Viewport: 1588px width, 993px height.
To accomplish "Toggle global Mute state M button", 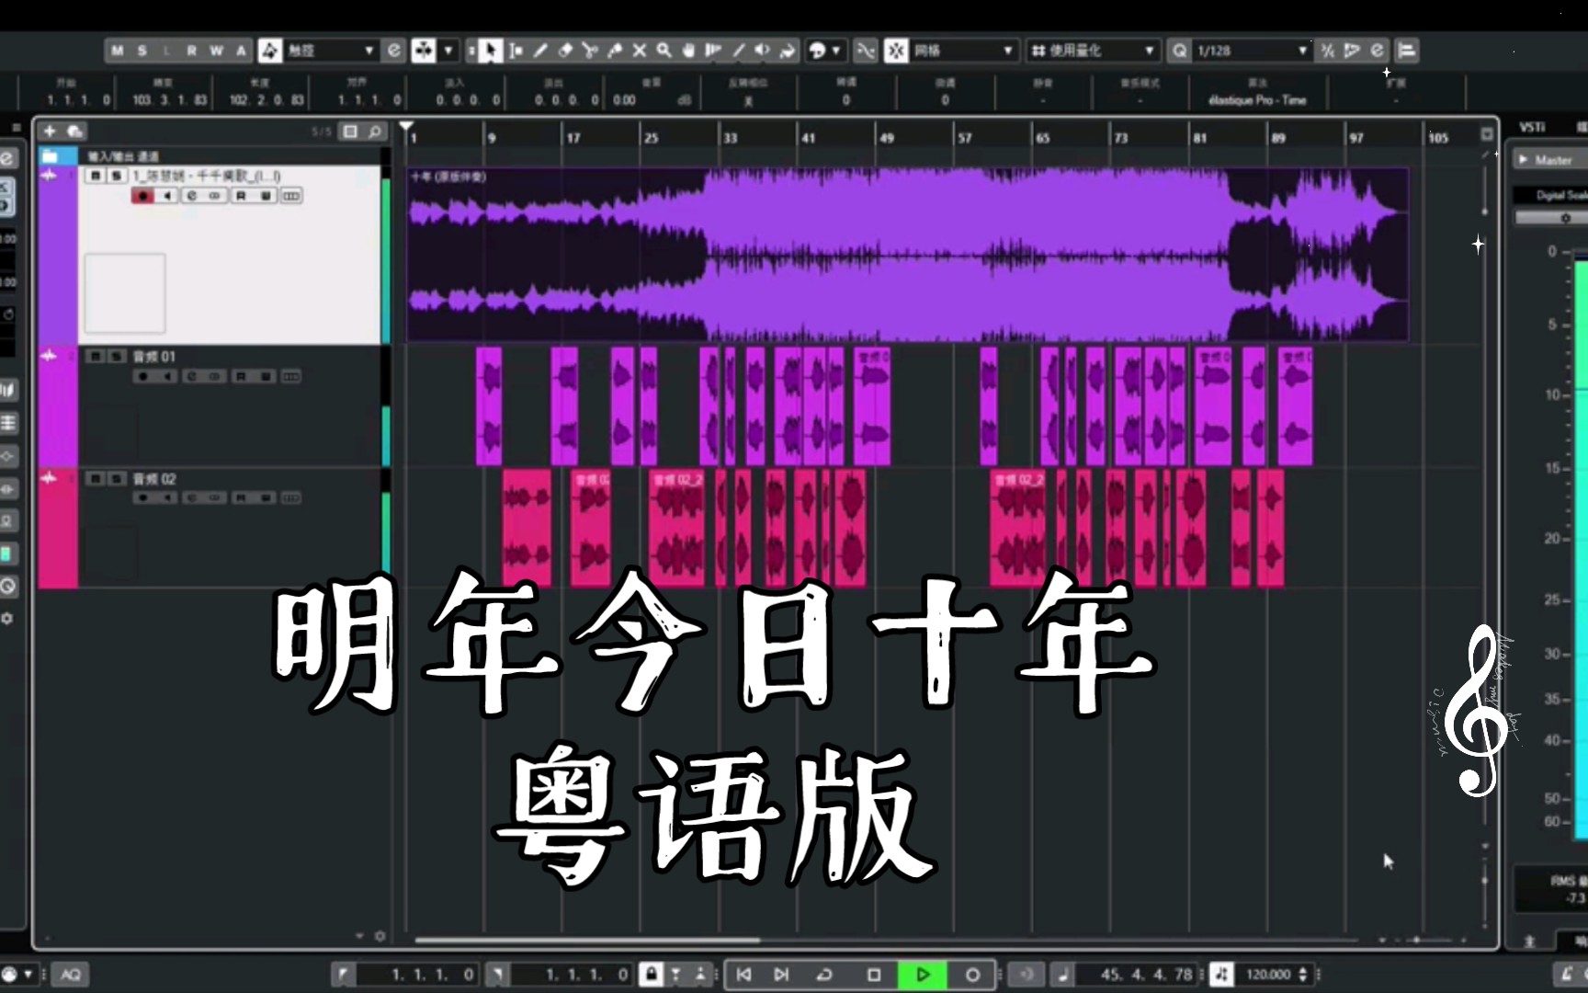I will [x=117, y=51].
